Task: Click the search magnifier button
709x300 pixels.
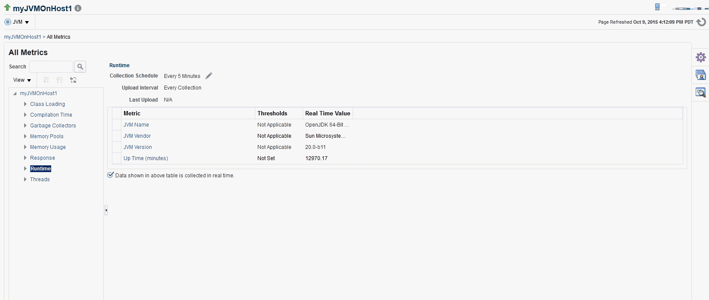Action: click(x=80, y=67)
